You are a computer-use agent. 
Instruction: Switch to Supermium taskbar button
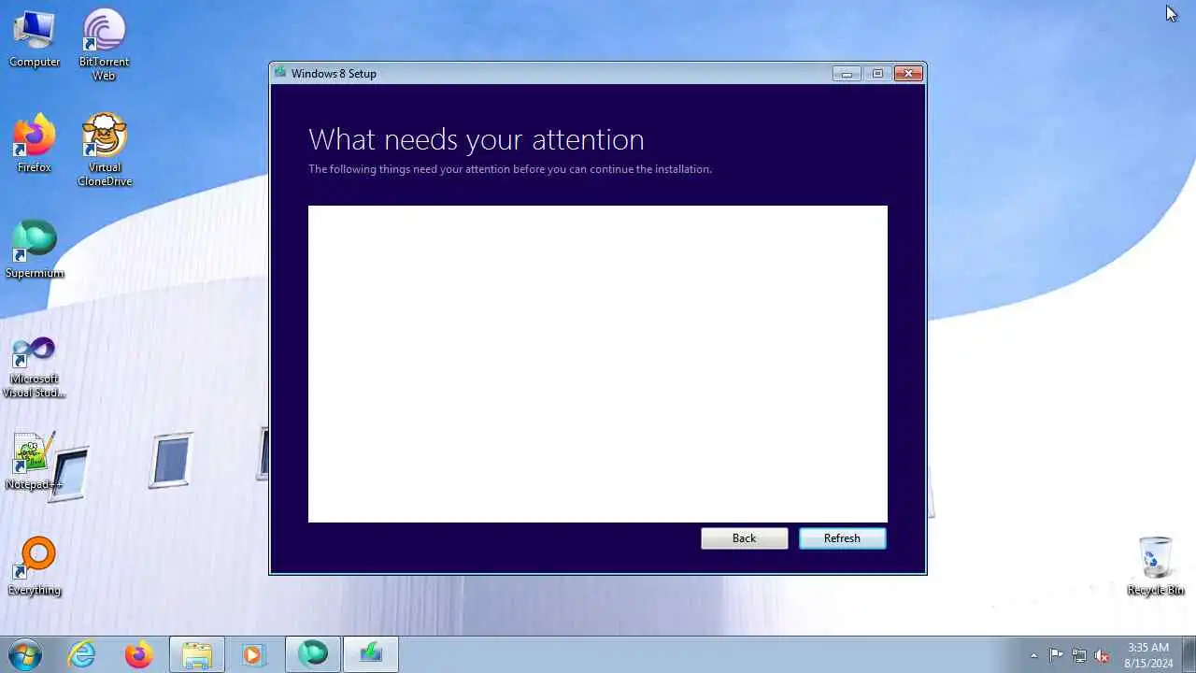tap(313, 654)
